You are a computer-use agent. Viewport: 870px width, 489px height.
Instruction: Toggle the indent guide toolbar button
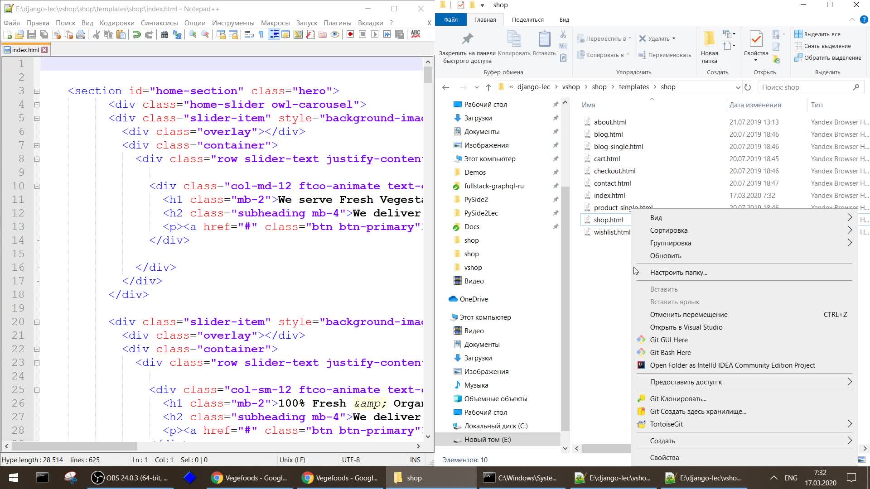274,34
